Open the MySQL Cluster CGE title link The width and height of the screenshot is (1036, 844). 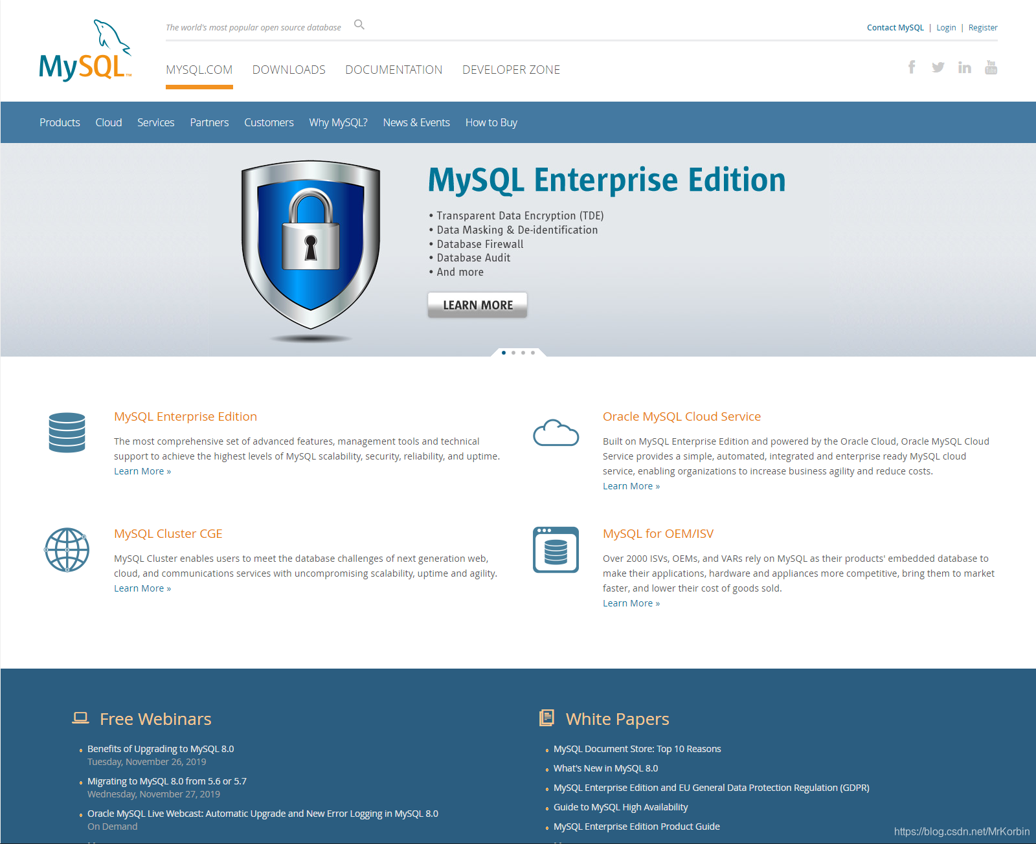coord(168,534)
